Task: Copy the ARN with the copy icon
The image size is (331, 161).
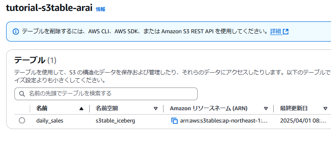Action: (x=174, y=121)
